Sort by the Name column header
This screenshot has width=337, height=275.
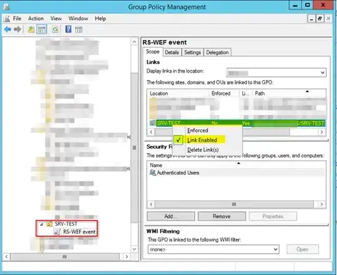237,165
